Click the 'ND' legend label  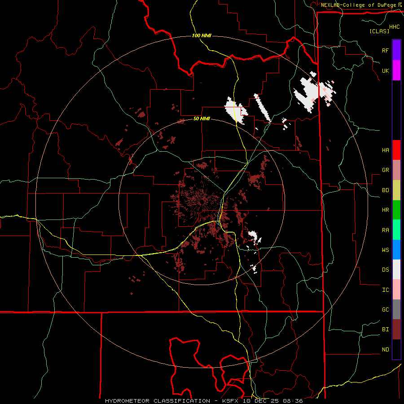coord(385,350)
